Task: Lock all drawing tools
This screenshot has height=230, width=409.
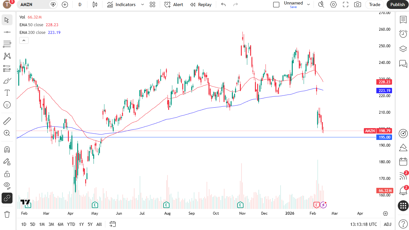Action: [7, 174]
